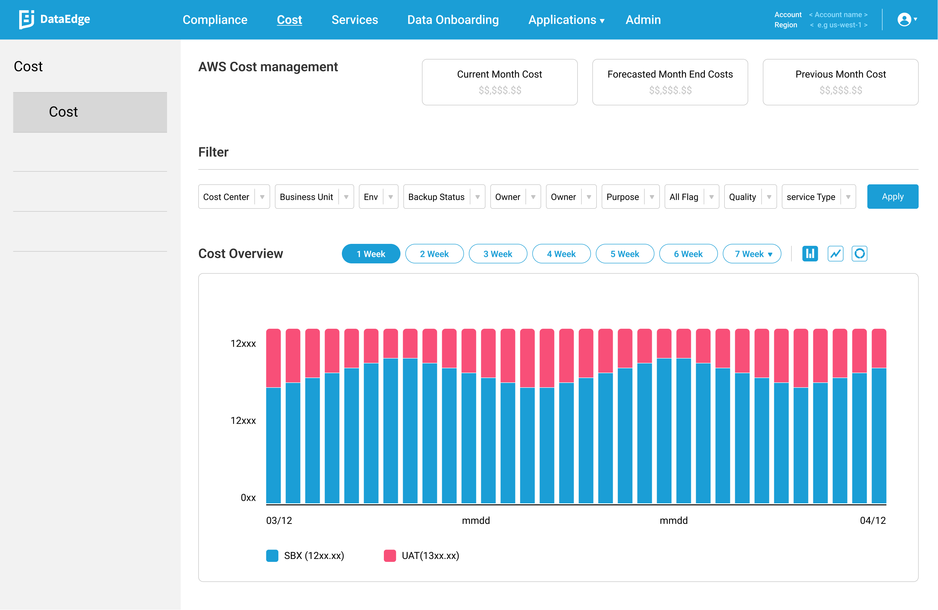Open the Data Onboarding section
The image size is (938, 610).
pos(453,20)
